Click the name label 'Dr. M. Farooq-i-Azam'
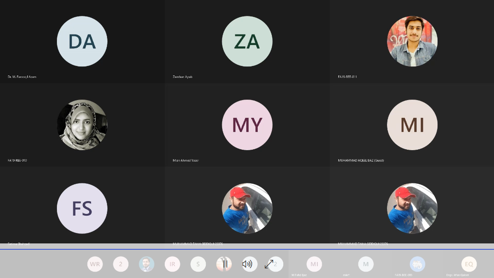Screen dimensions: 494x278 coord(22,77)
